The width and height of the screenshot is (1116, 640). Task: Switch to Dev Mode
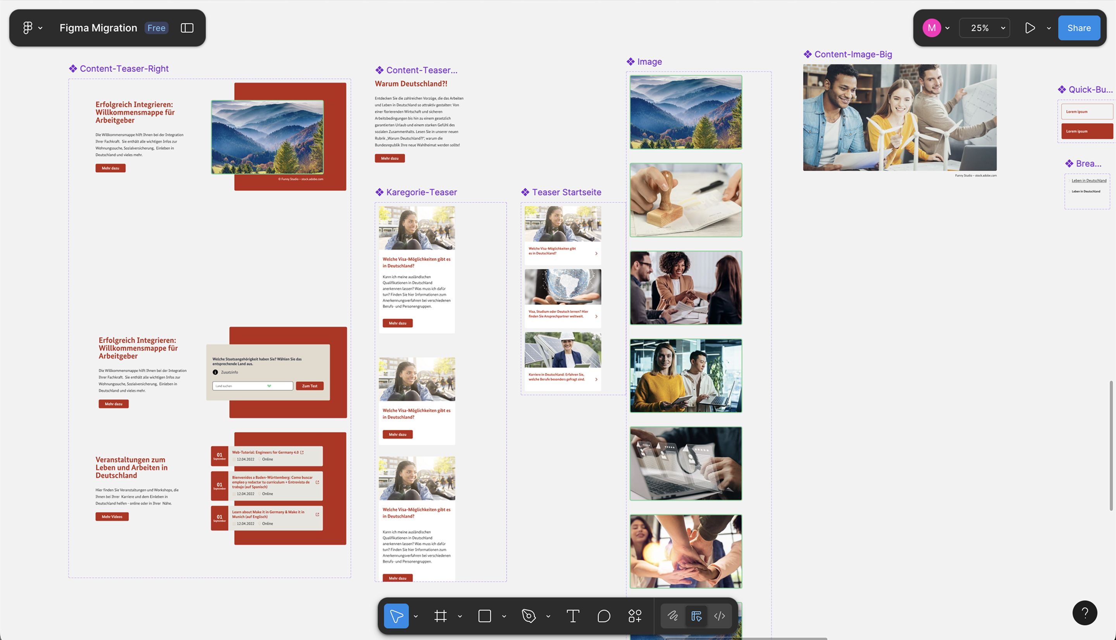point(720,616)
